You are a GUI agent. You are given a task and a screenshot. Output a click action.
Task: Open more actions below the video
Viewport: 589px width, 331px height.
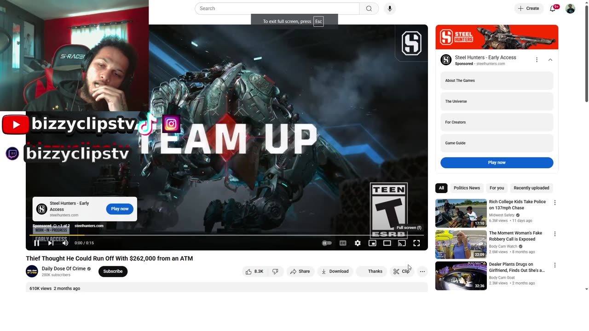click(x=422, y=271)
